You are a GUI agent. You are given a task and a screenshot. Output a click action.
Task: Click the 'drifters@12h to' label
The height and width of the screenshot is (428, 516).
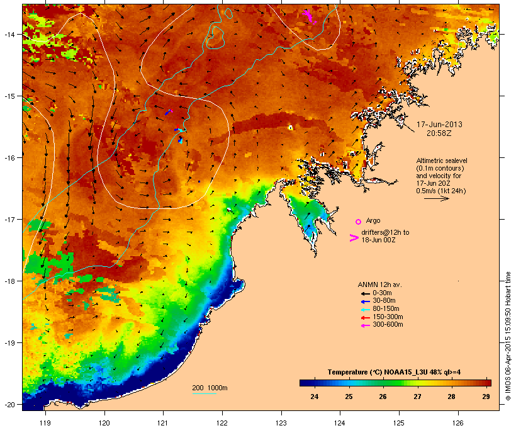[x=385, y=232]
